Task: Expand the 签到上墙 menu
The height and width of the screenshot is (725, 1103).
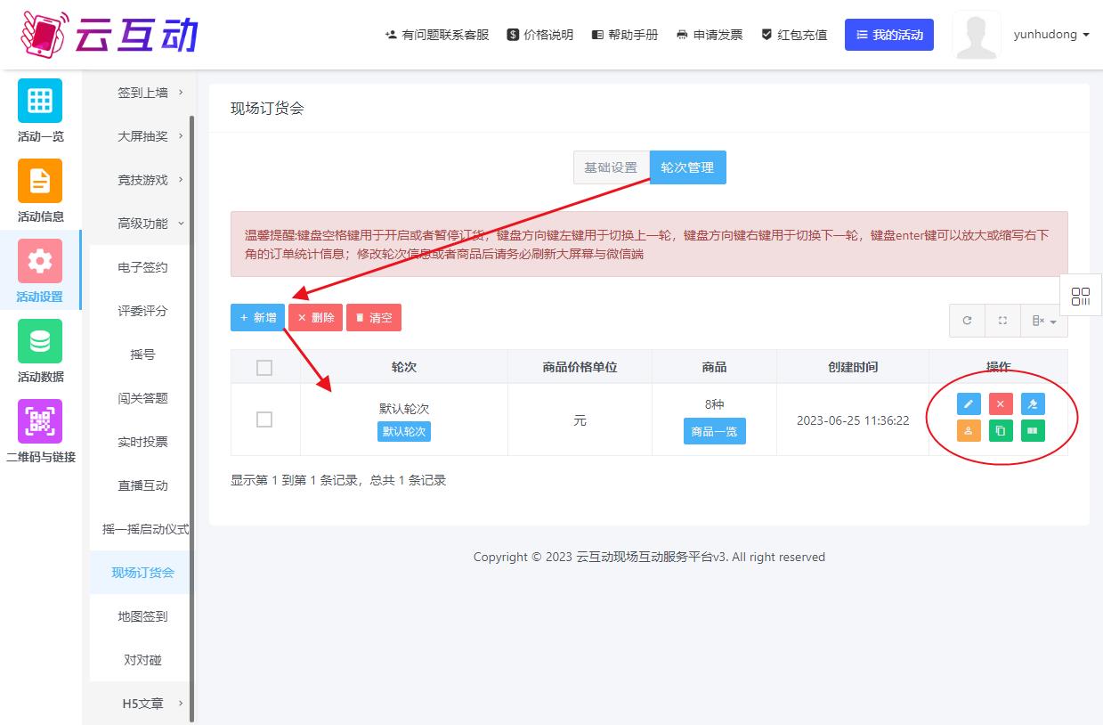Action: click(x=142, y=93)
